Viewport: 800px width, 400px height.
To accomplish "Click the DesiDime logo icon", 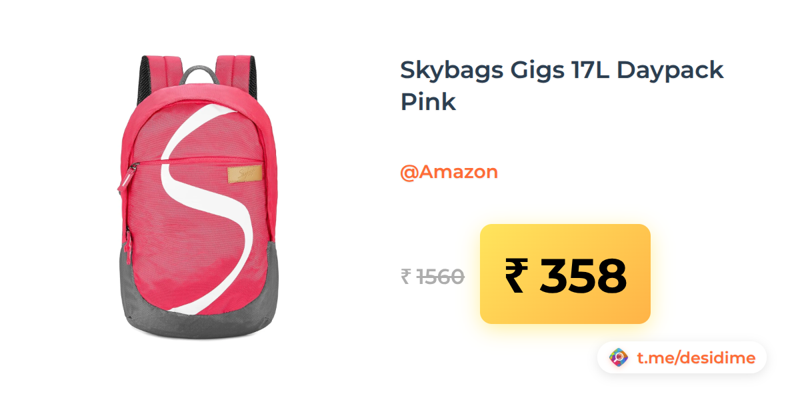I will (x=619, y=358).
